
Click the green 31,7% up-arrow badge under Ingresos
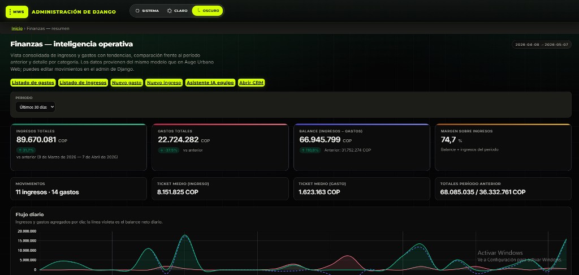(x=26, y=150)
